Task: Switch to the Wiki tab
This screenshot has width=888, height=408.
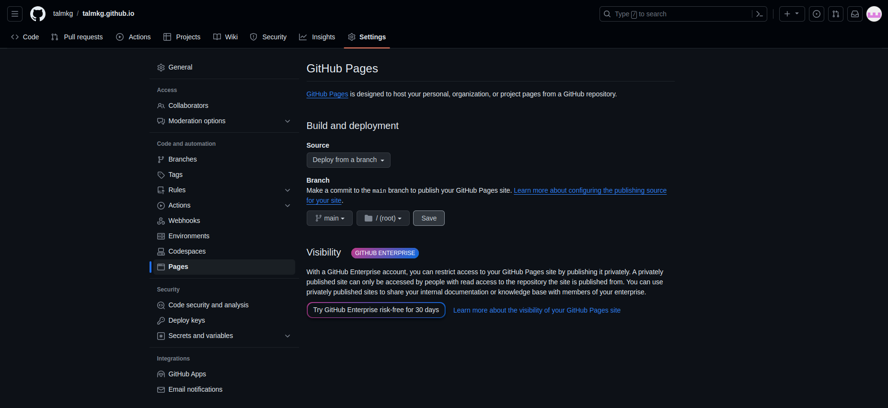Action: (x=225, y=37)
